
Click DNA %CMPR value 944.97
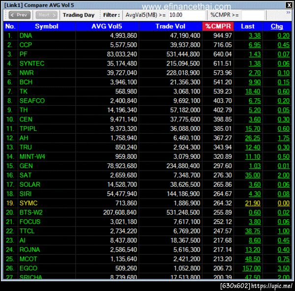223,35
